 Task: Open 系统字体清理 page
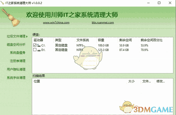click(16, 78)
